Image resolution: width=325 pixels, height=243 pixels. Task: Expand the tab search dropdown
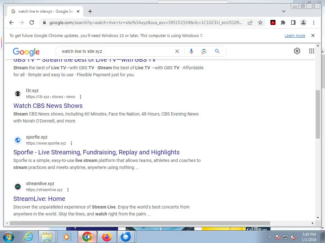[x=284, y=11]
